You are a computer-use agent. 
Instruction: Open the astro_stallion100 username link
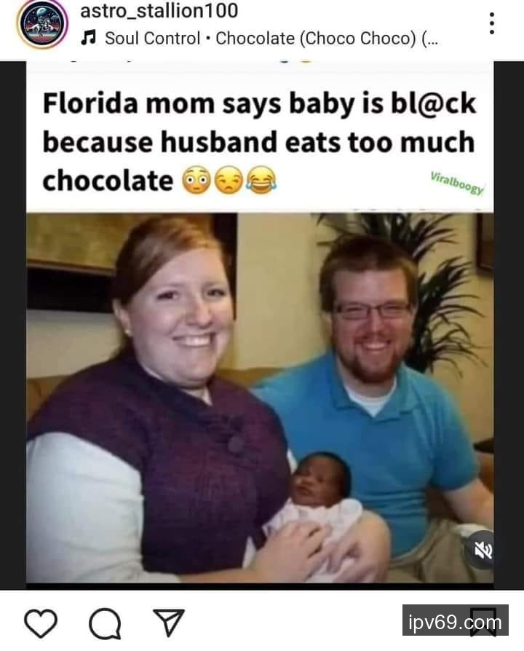click(x=159, y=11)
